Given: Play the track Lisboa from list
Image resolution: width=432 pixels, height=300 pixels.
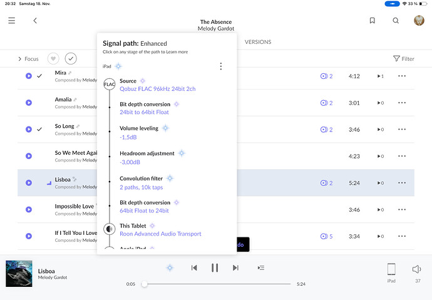Looking at the screenshot, I should (29, 183).
